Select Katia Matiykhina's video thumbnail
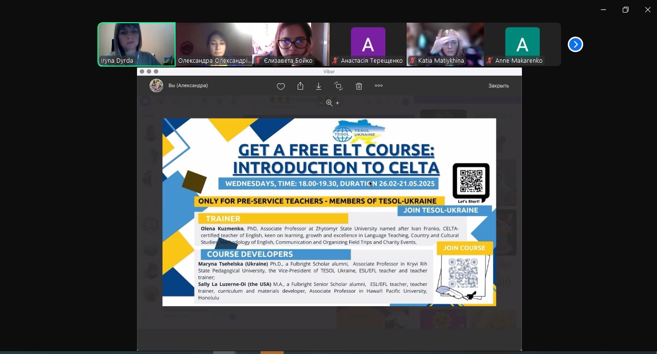Viewport: 657px width, 354px height. pos(445,44)
